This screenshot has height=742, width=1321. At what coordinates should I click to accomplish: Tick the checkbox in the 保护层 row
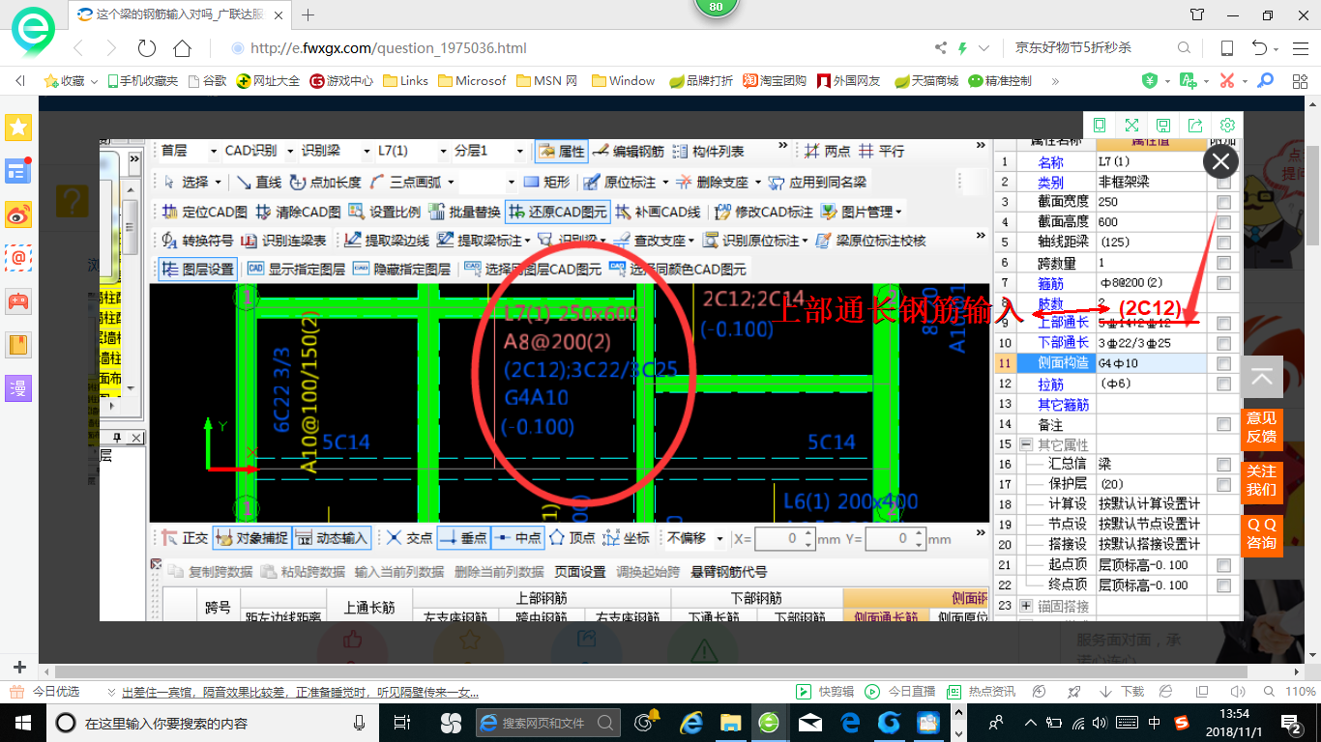click(1224, 484)
